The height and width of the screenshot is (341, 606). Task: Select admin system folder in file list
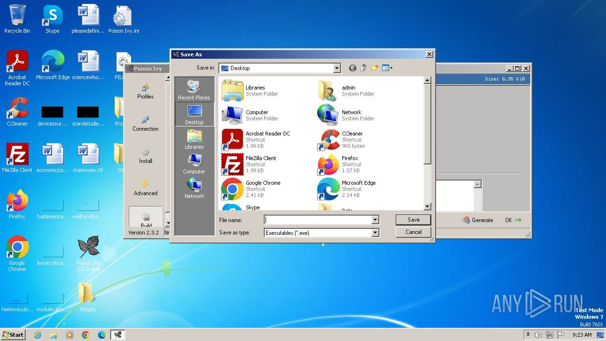point(346,90)
